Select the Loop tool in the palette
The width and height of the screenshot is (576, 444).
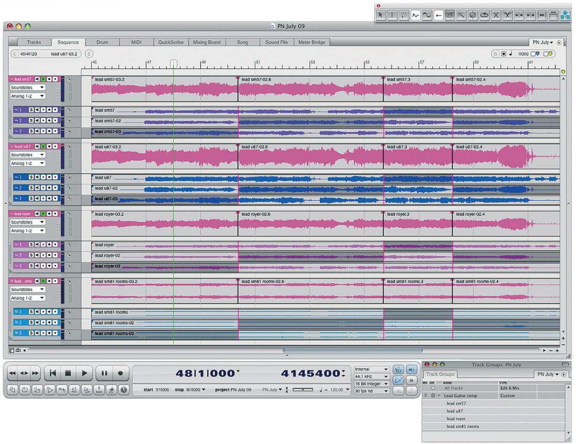click(484, 15)
